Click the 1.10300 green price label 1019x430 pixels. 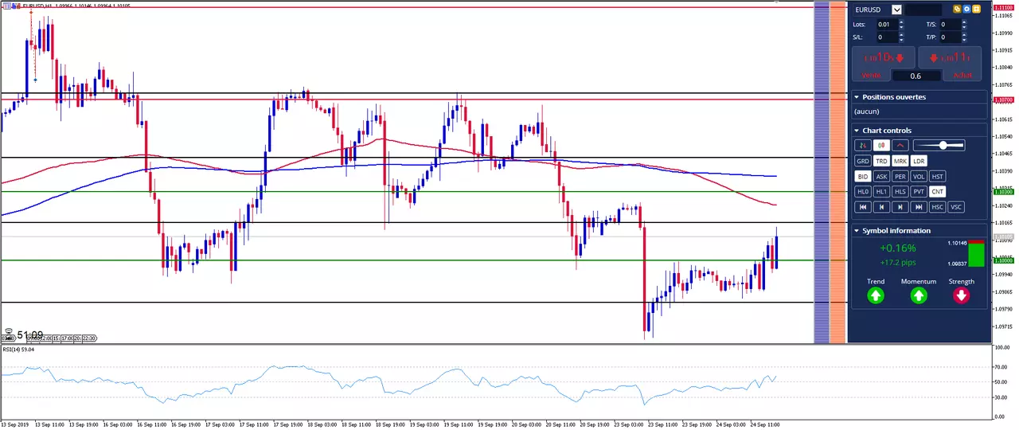click(x=1002, y=192)
